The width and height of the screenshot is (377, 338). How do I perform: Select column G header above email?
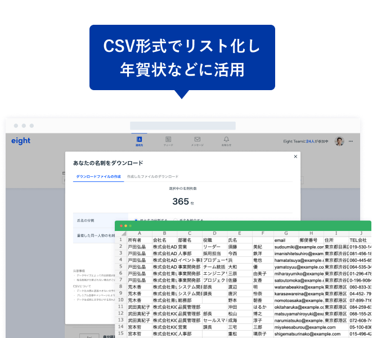click(x=285, y=233)
